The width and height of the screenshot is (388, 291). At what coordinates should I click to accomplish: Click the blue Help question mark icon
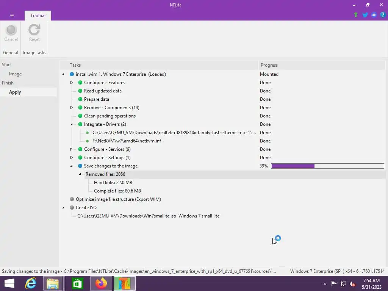coord(383,15)
